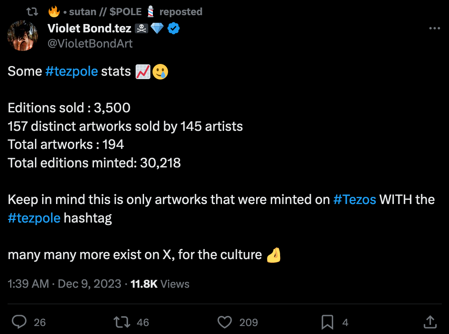This screenshot has width=449, height=334.
Task: Open the first #tezpole hashtag after Some
Action: point(71,72)
